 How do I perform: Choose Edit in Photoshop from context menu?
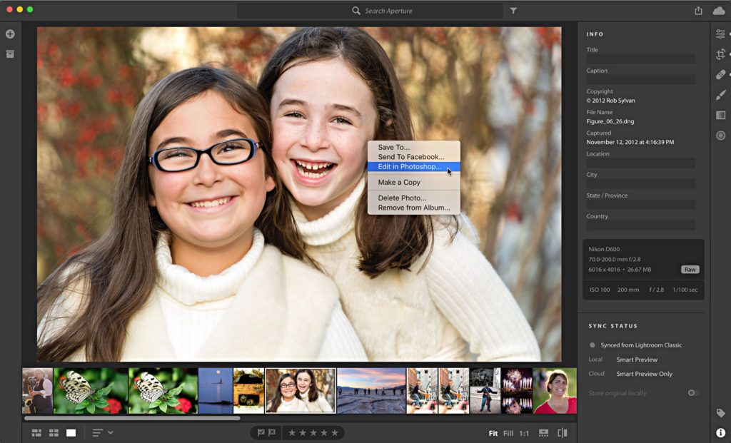tap(410, 167)
